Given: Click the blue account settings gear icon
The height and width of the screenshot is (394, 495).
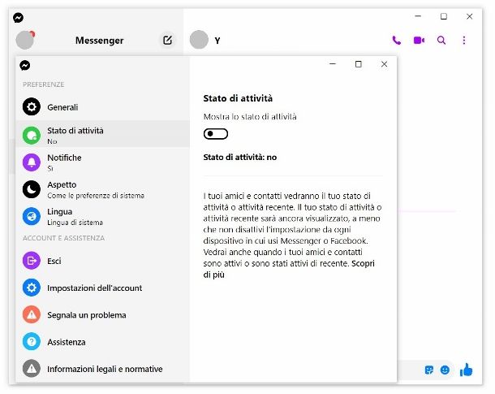Looking at the screenshot, I should click(32, 288).
